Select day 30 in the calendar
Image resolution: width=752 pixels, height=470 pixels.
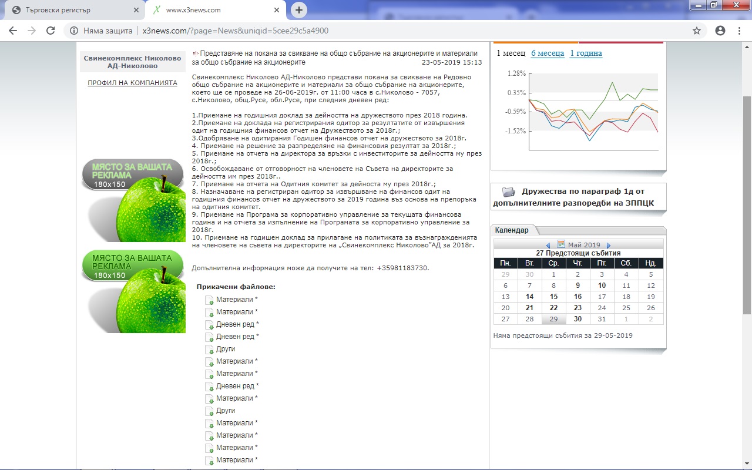click(x=578, y=319)
